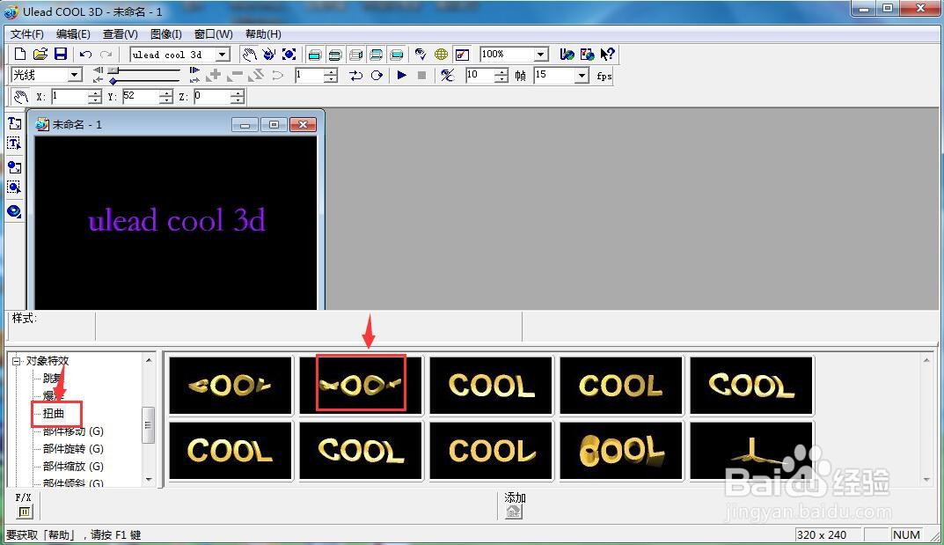Click the insert graphic tool in the left sidebar

tap(14, 166)
